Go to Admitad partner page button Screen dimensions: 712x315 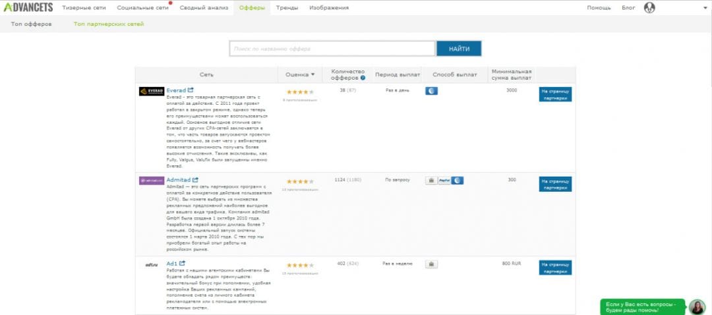point(555,184)
